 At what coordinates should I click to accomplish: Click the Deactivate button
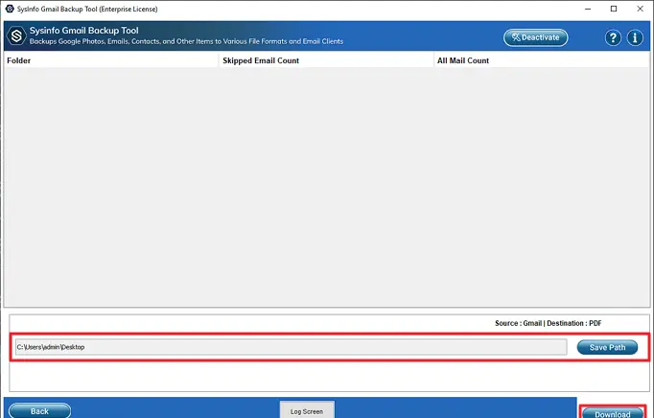[535, 37]
